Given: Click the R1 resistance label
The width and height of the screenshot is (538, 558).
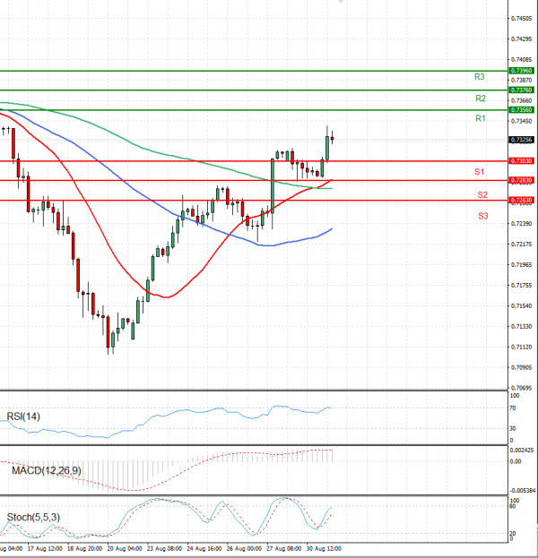Looking at the screenshot, I should [x=481, y=118].
